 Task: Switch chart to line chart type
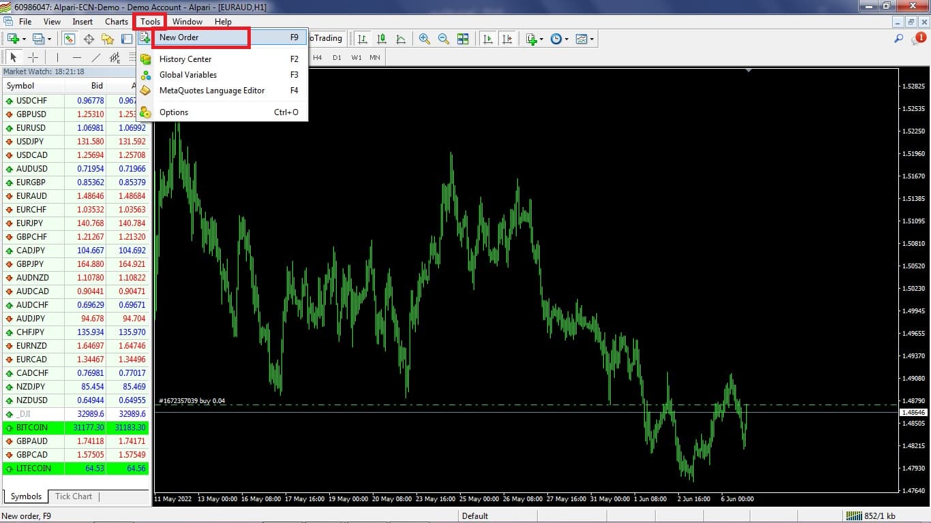(401, 39)
